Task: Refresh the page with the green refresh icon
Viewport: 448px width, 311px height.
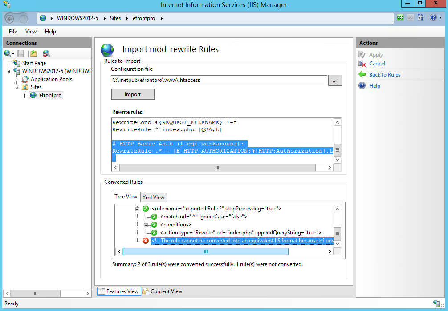Action: pyautogui.click(x=400, y=18)
